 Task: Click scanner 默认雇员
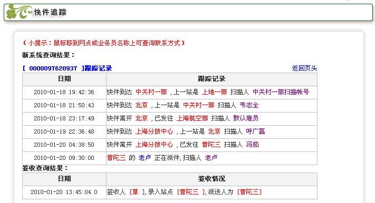(246, 118)
